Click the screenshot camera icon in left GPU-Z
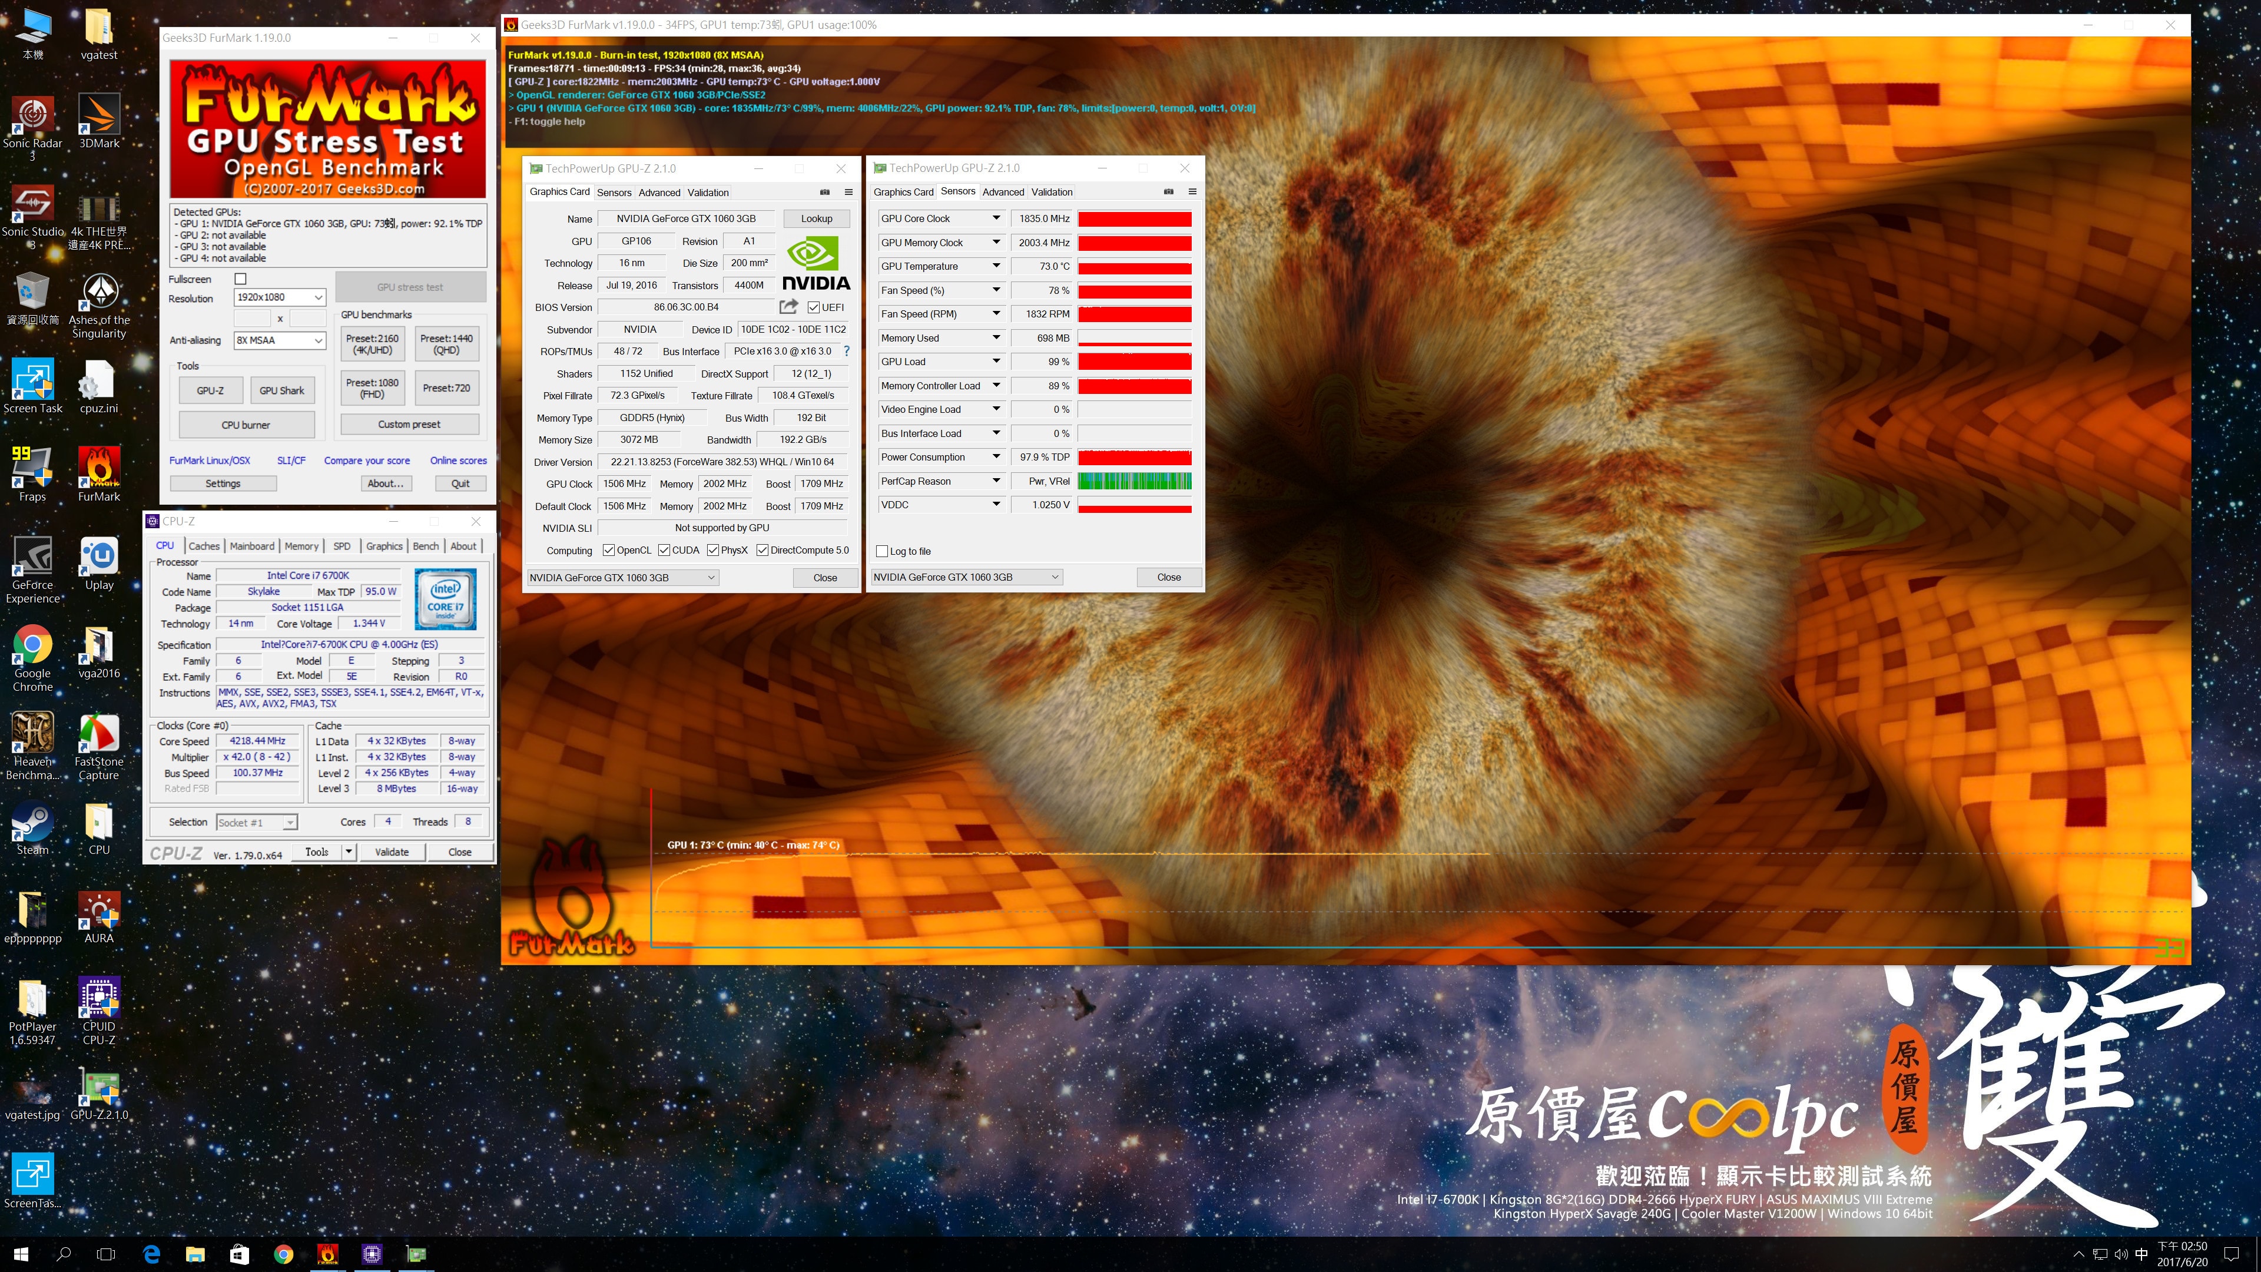 click(x=825, y=192)
